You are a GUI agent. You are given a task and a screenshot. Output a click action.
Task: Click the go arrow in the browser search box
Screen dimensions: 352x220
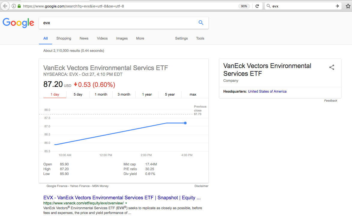[337, 6]
